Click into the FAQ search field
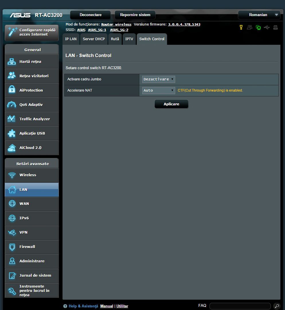 click(x=240, y=306)
